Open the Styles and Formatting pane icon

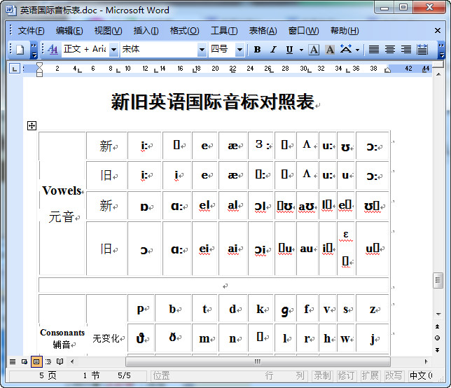[x=53, y=50]
